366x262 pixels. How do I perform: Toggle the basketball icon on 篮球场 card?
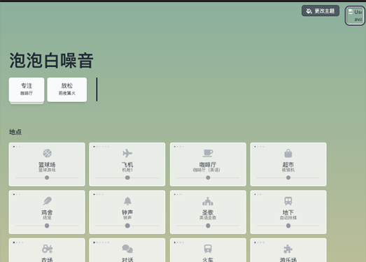coord(47,153)
